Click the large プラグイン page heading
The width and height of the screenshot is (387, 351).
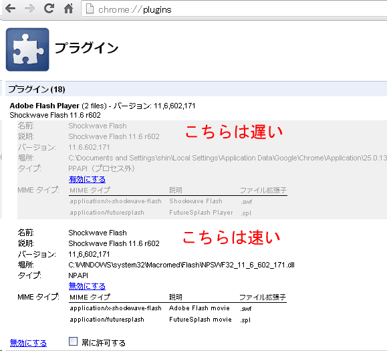pyautogui.click(x=86, y=47)
